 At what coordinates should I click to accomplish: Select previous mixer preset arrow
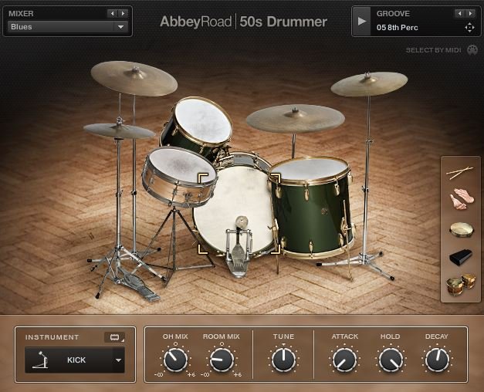pos(112,13)
